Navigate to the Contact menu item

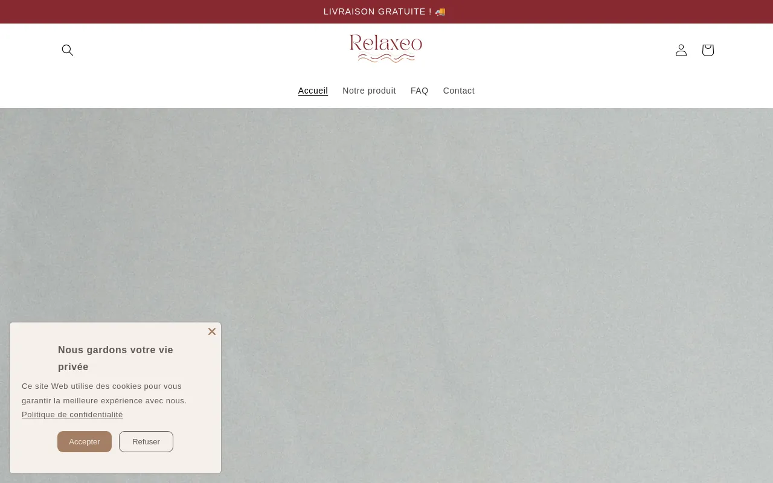[x=459, y=91]
